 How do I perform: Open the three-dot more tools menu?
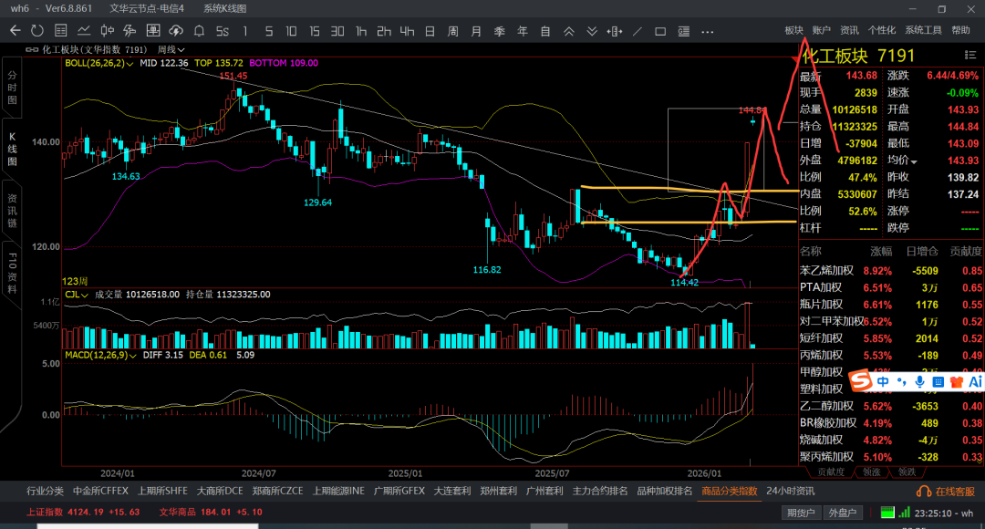[708, 31]
